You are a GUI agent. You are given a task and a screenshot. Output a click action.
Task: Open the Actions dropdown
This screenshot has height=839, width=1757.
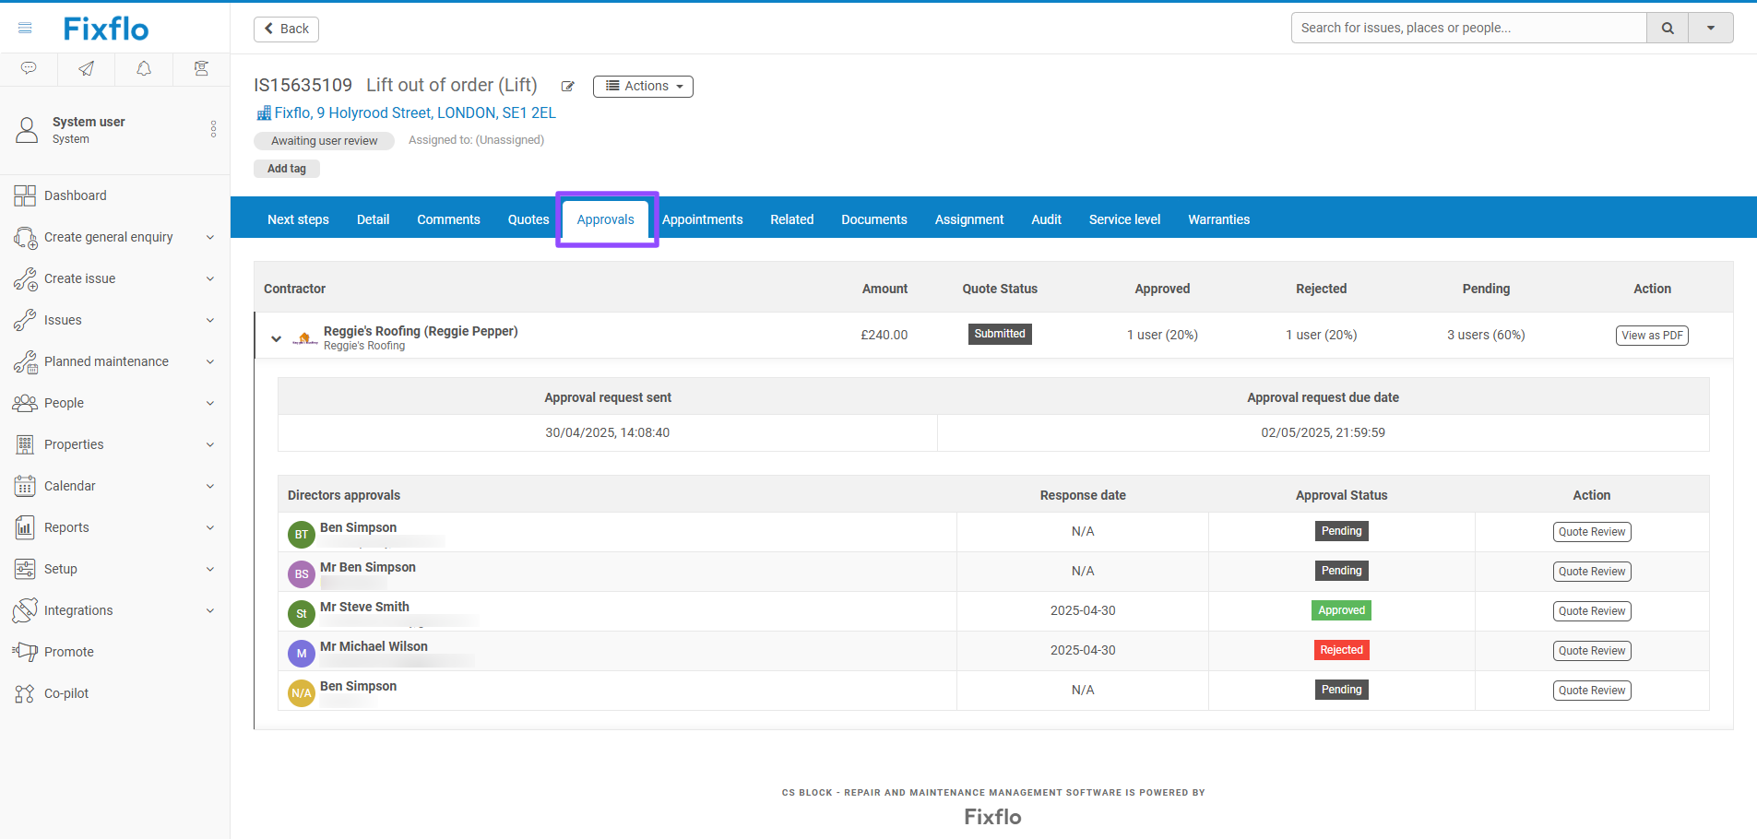(x=643, y=86)
